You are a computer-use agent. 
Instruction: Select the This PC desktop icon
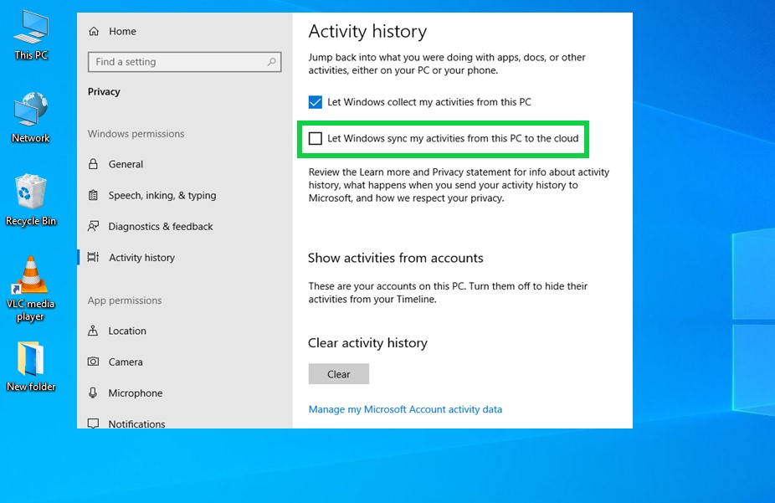coord(31,28)
